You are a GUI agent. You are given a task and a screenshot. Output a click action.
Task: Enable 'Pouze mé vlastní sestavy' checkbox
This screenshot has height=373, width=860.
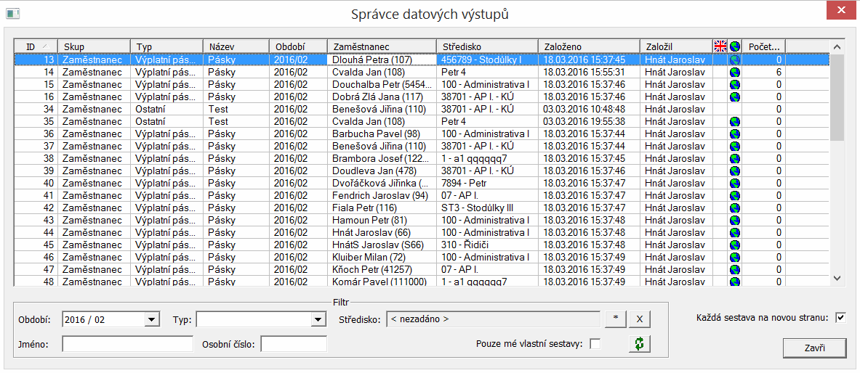pos(595,344)
